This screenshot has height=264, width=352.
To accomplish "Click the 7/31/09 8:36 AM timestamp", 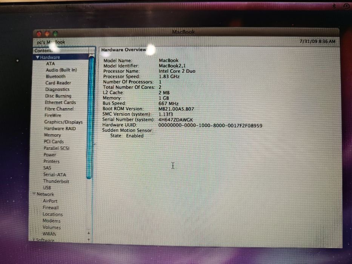I will [x=317, y=41].
